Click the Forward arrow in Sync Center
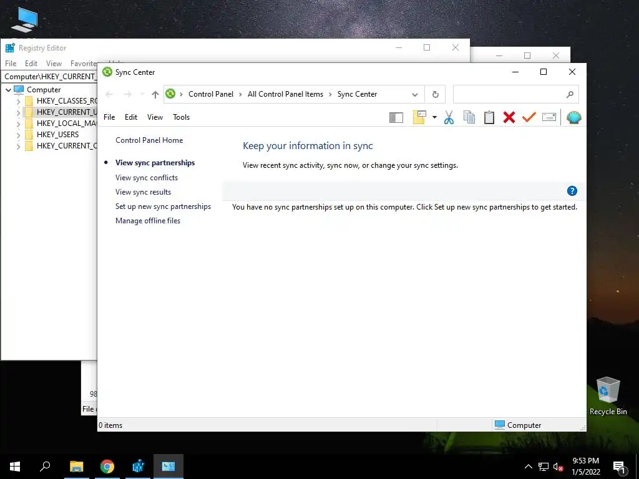The image size is (639, 479). pyautogui.click(x=127, y=95)
